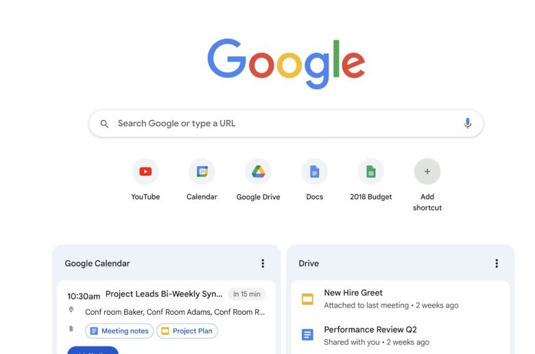Image resolution: width=535 pixels, height=354 pixels.
Task: Start voice search with the microphone icon
Action: point(468,123)
